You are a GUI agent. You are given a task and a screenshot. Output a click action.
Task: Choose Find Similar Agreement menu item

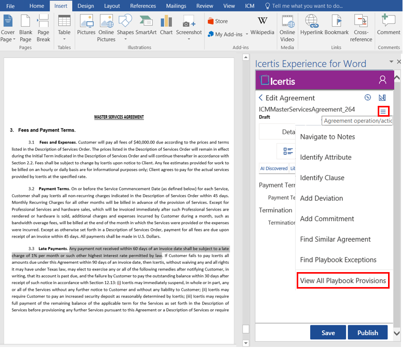(335, 239)
